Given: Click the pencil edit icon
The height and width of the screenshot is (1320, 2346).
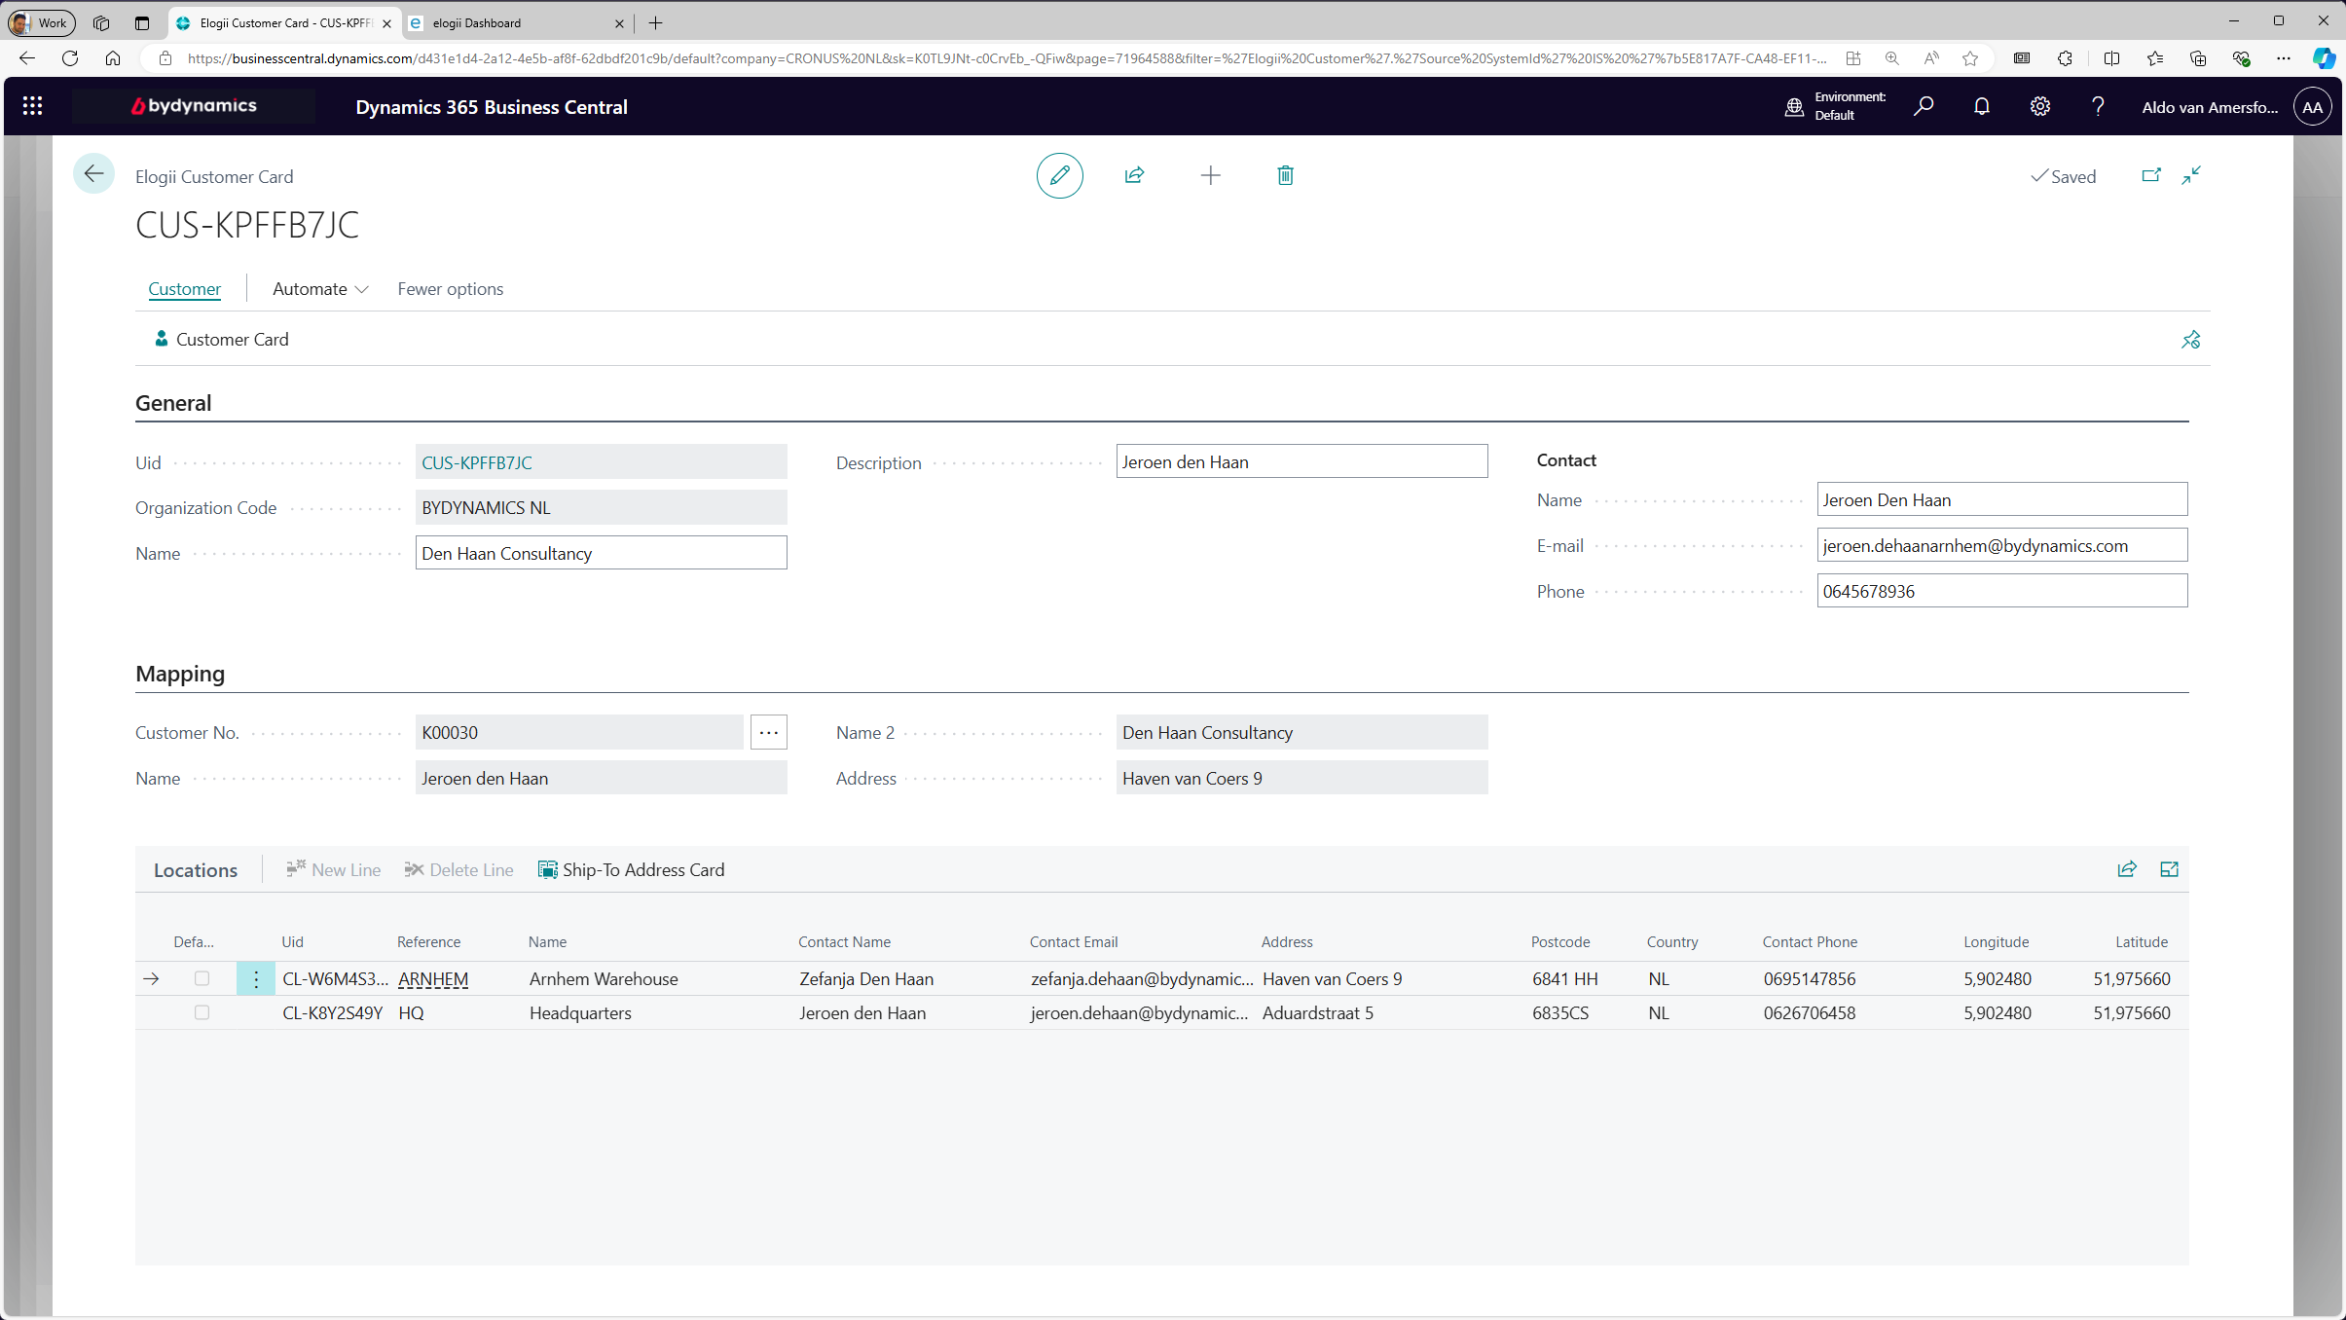Looking at the screenshot, I should click(1059, 175).
